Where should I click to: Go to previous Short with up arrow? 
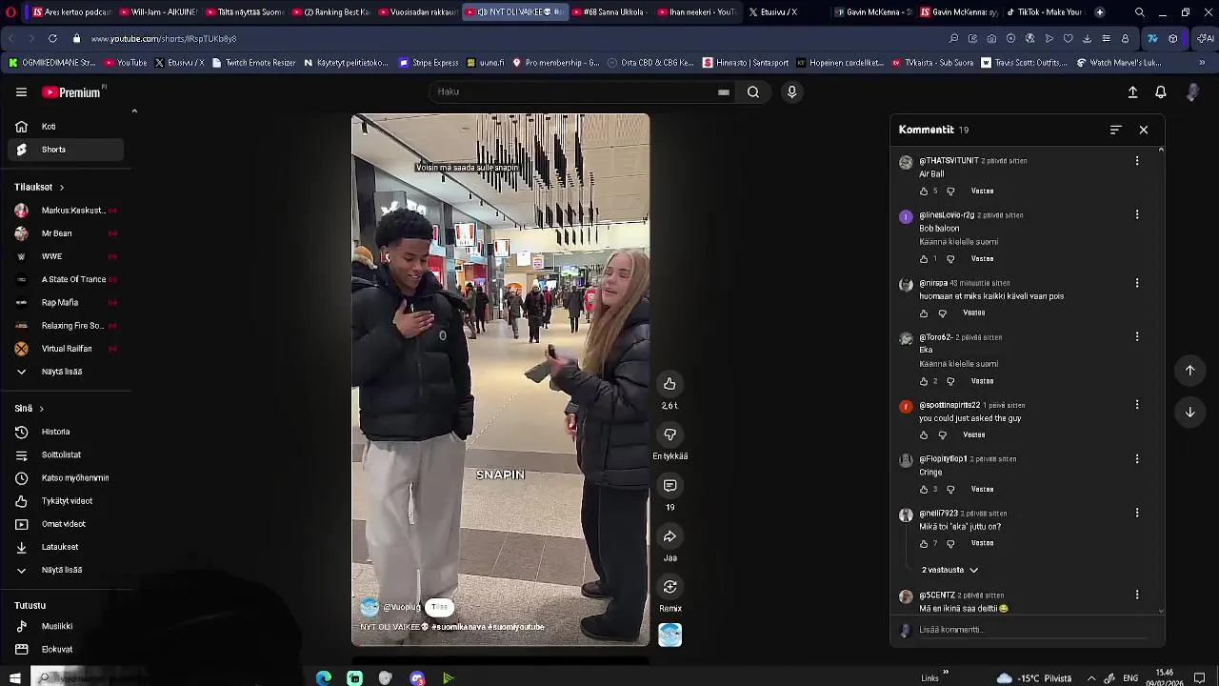pos(1189,371)
